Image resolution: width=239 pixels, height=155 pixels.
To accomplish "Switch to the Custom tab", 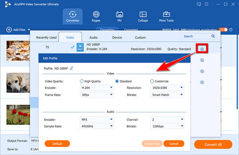I will coord(140,37).
